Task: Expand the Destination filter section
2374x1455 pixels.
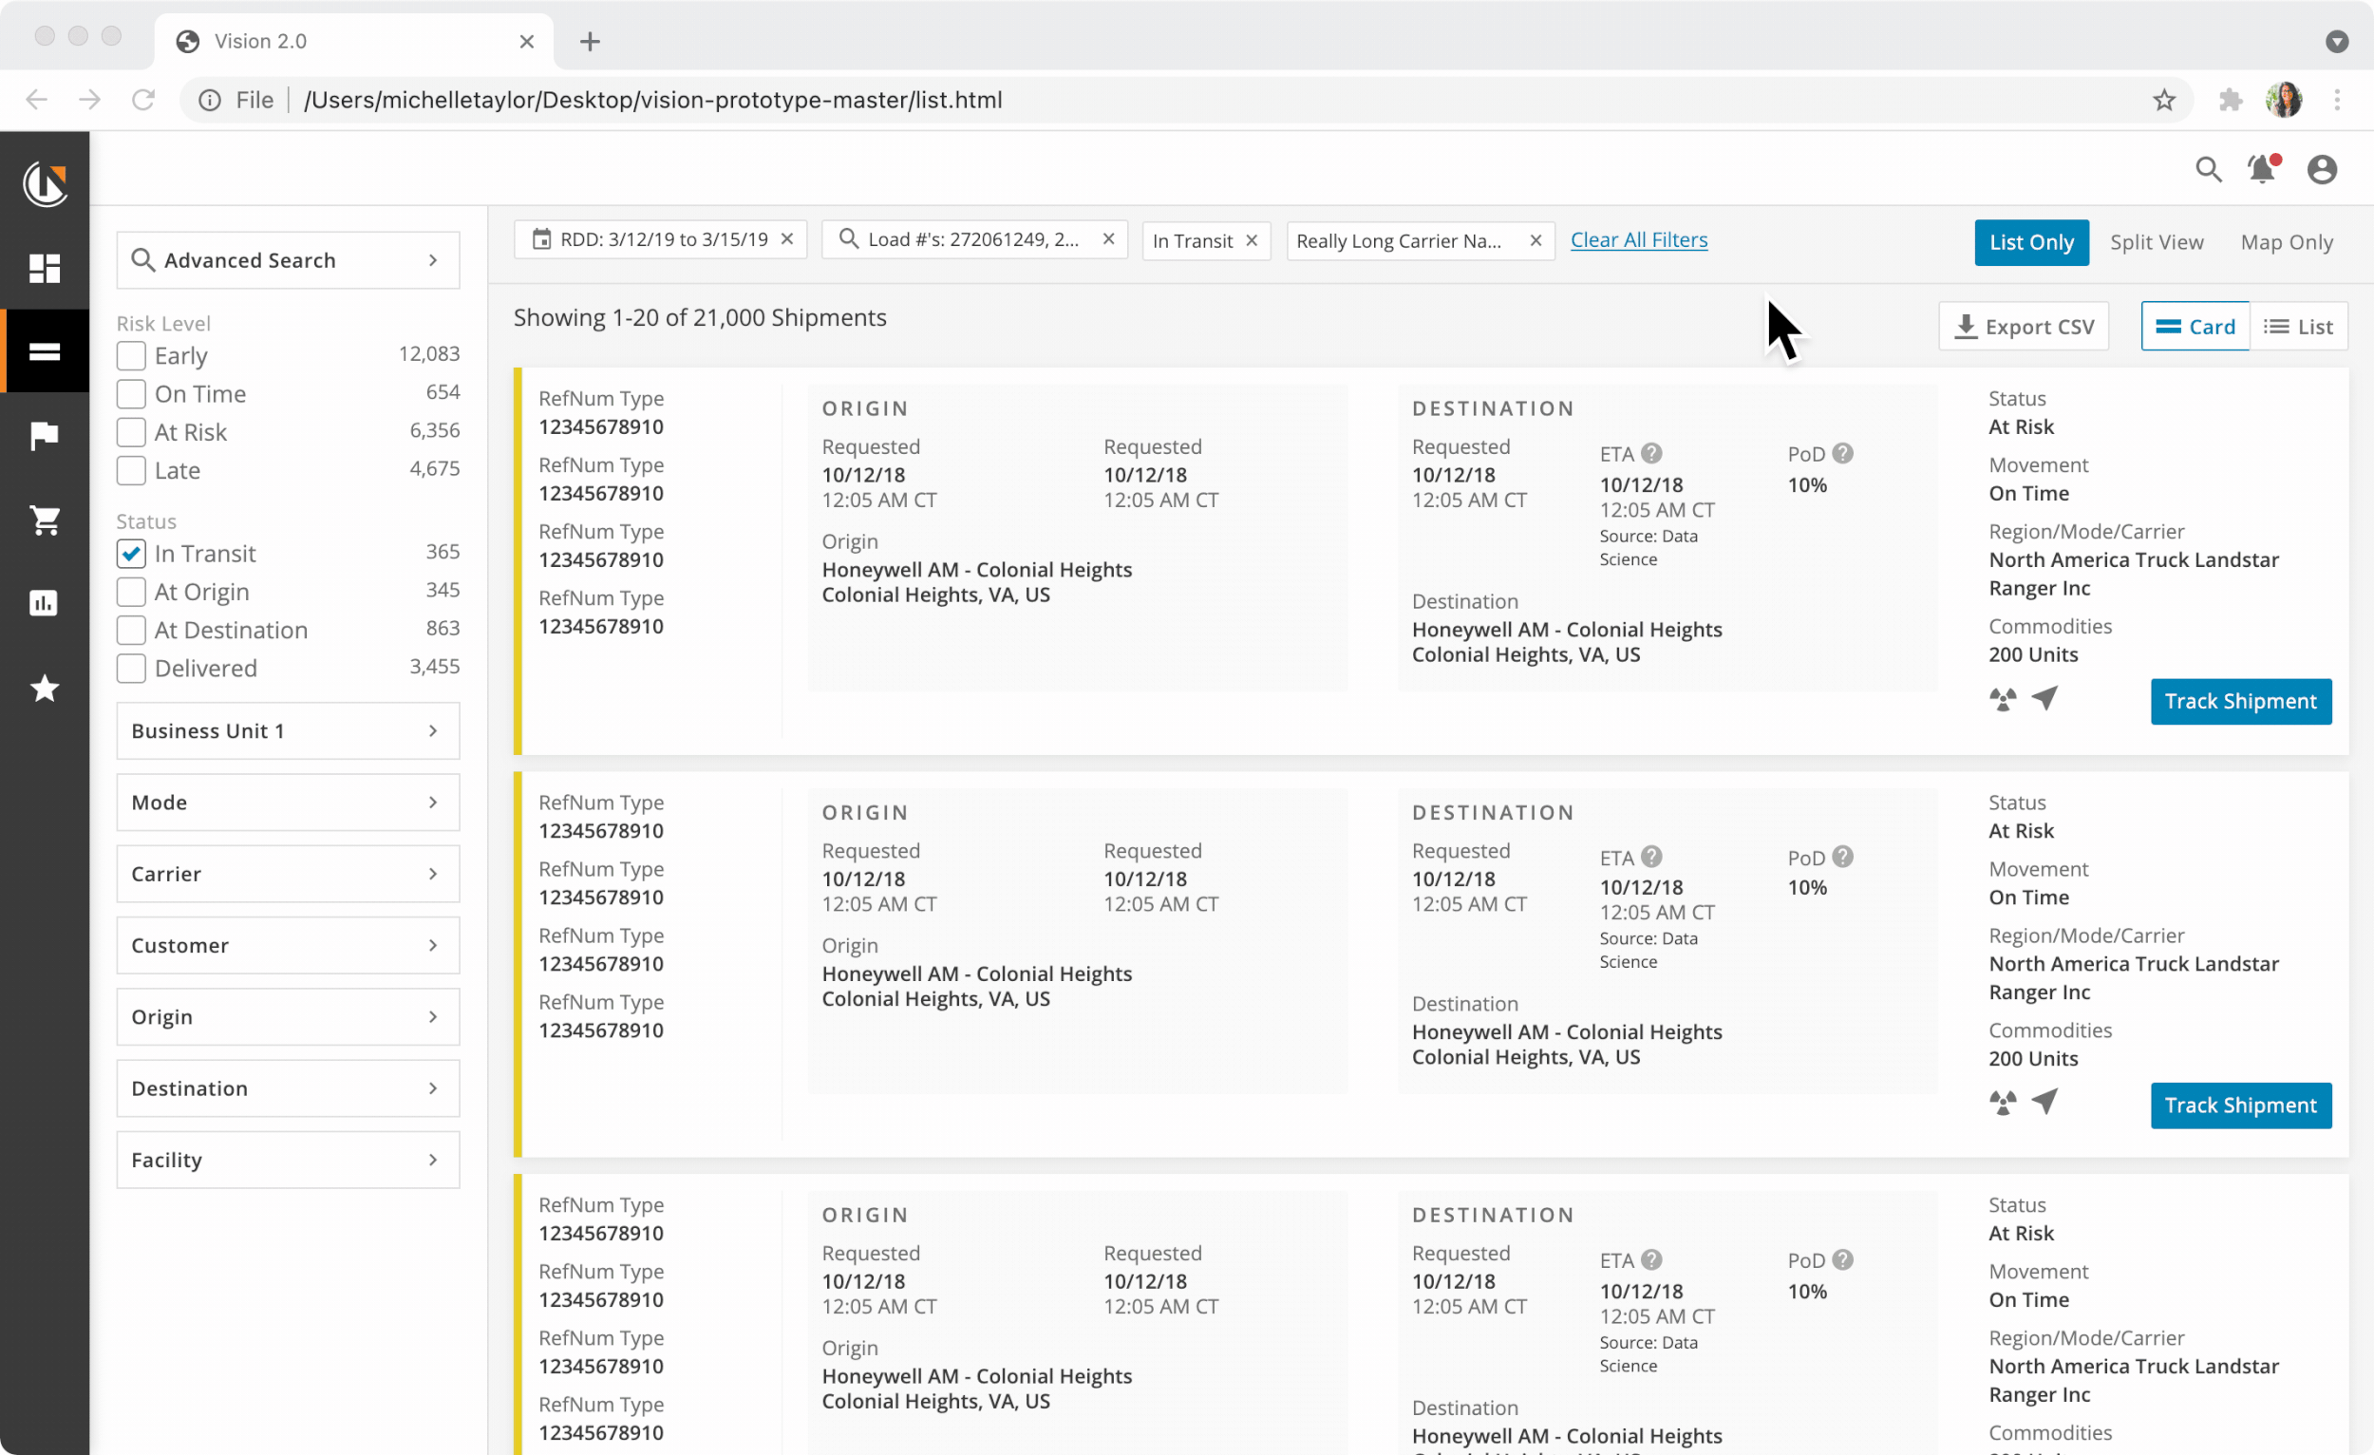Action: [287, 1087]
